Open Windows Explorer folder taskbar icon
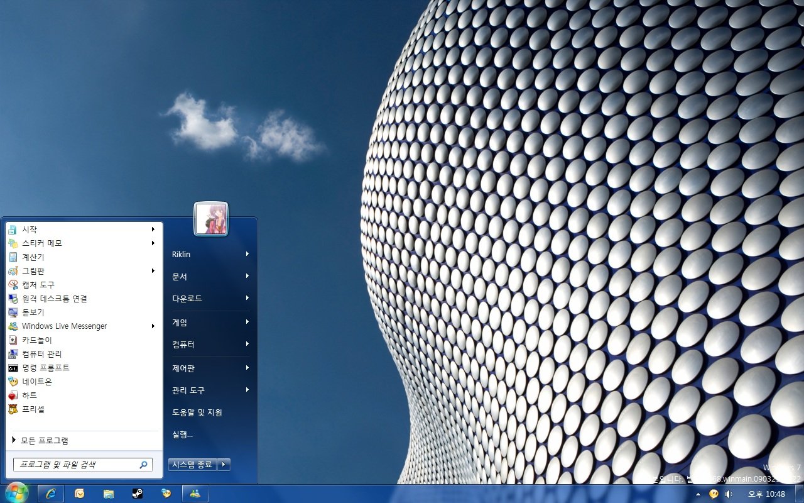 click(109, 494)
